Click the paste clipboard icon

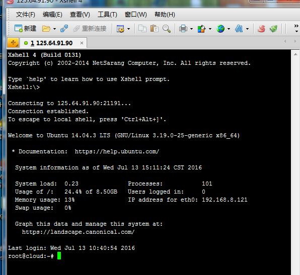click(154, 29)
